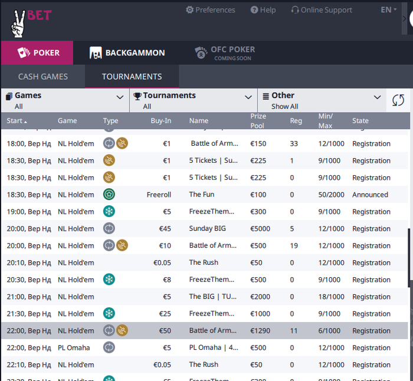Click re-entry icon on 18:00 Battle of Arm row
This screenshot has width=413, height=381.
point(109,143)
